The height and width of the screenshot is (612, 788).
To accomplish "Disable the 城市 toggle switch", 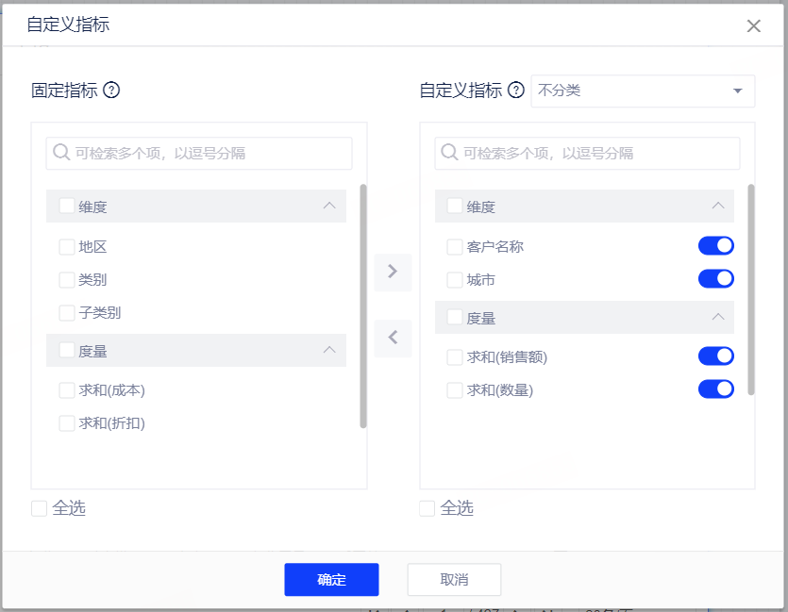I will (x=715, y=279).
